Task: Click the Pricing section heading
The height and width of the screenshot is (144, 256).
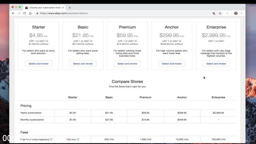Action: (x=26, y=106)
